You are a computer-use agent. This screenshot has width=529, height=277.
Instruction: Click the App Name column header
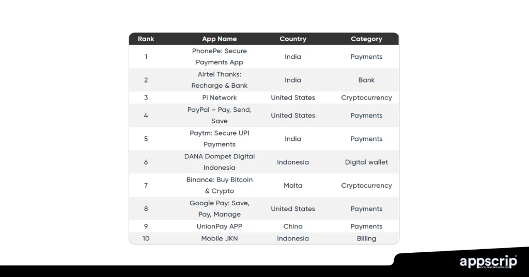pyautogui.click(x=220, y=39)
